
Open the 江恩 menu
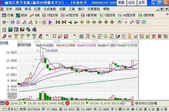click(x=37, y=9)
